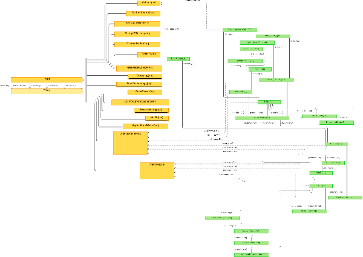This screenshot has width=363, height=257.
Task: Select the second yellow node from the top
Action: tap(142, 13)
